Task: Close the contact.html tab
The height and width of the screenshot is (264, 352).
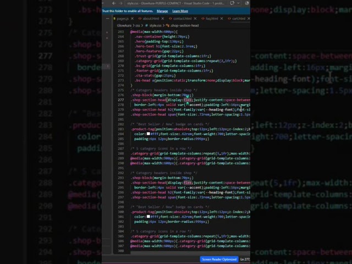Action: 195,18
